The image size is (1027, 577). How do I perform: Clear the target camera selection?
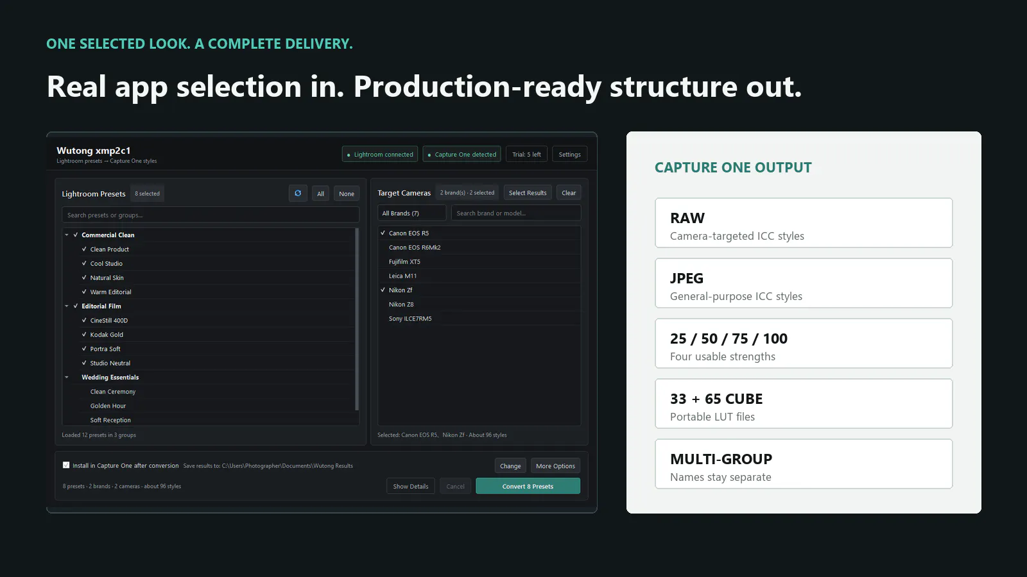pyautogui.click(x=569, y=192)
